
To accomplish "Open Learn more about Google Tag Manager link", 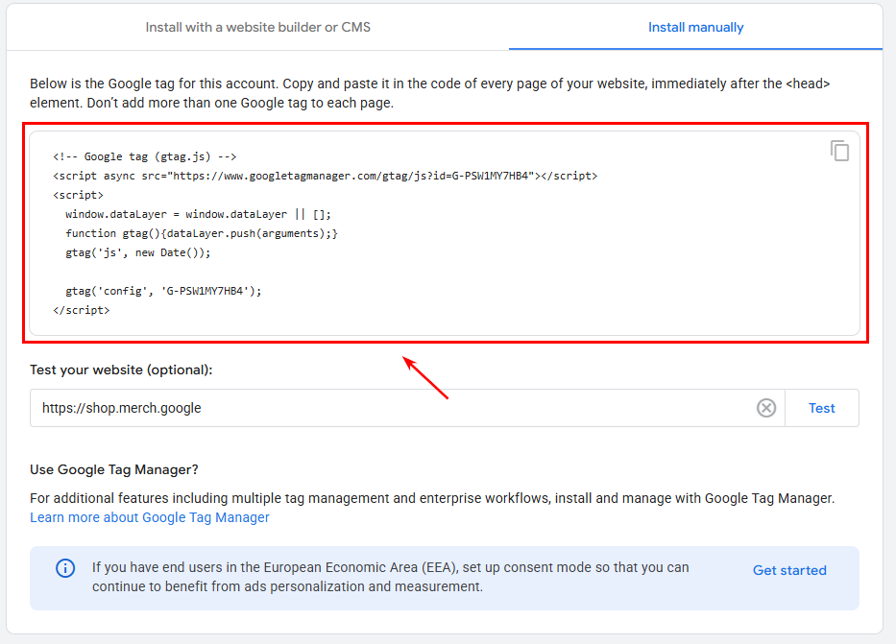I will tap(150, 517).
